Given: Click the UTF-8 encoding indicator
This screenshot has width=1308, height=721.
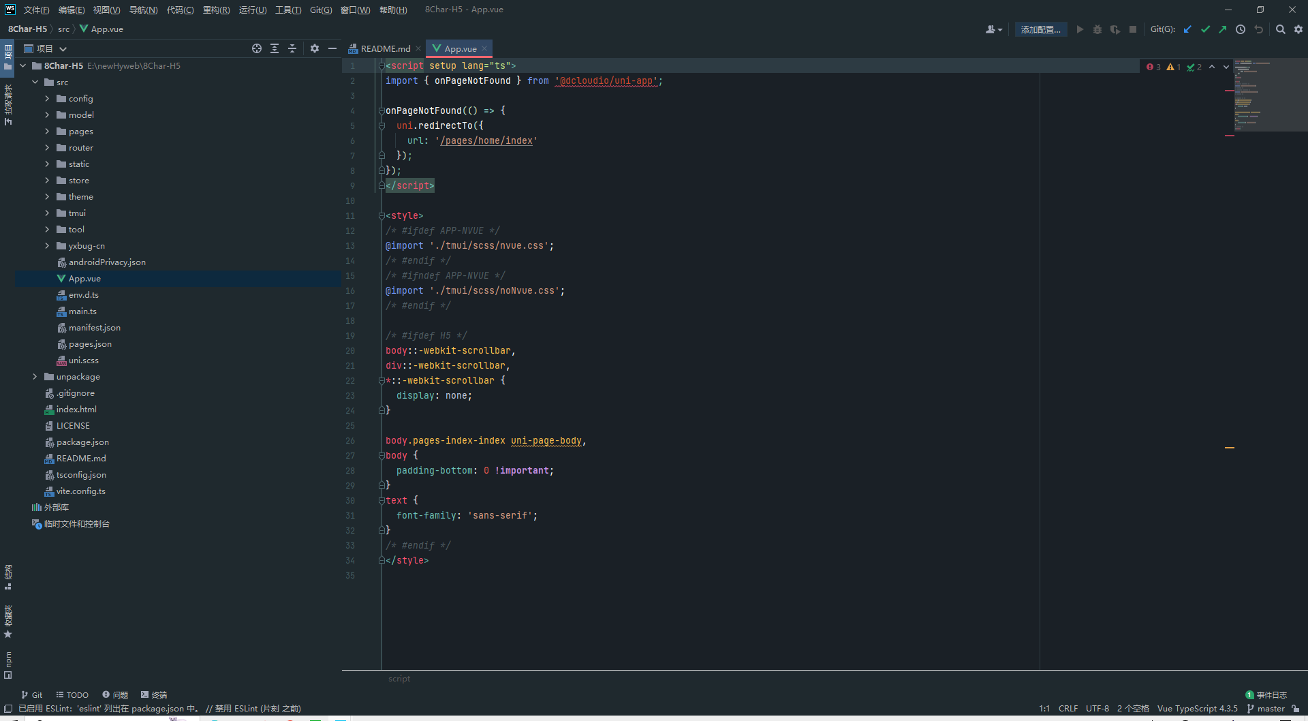Looking at the screenshot, I should [1097, 709].
